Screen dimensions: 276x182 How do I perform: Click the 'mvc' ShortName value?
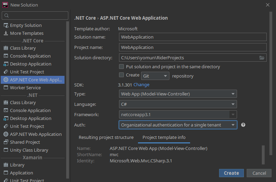coord(114,154)
